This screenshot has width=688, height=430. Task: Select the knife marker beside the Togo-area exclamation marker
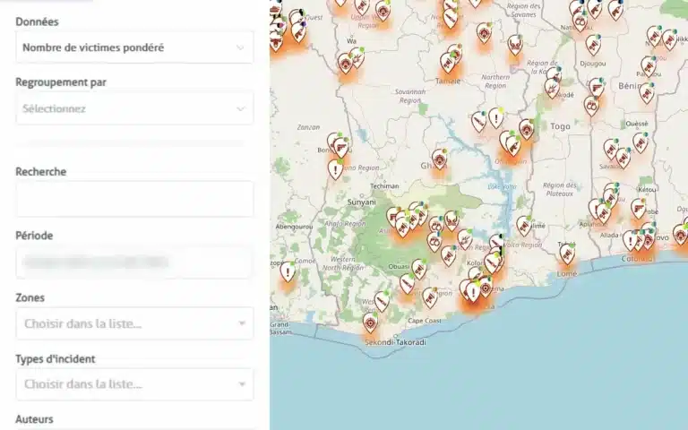tap(478, 122)
